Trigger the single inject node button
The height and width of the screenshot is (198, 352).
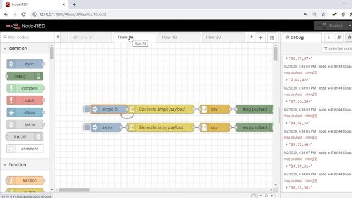[87, 109]
